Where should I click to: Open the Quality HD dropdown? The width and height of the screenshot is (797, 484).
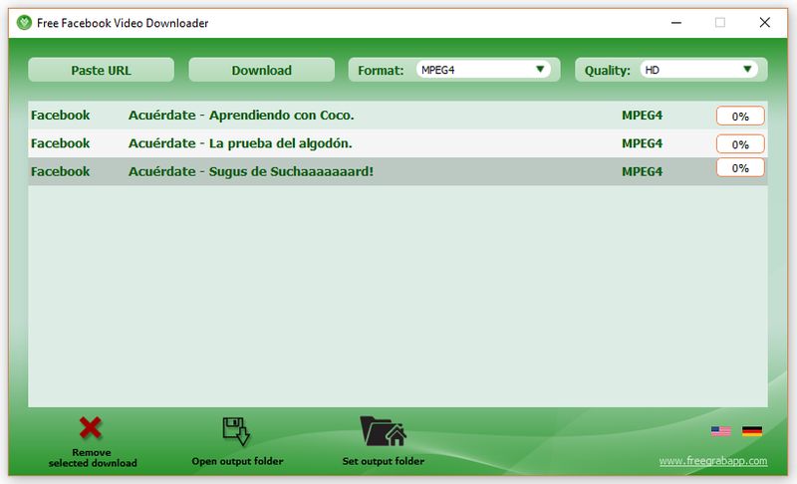pyautogui.click(x=698, y=70)
